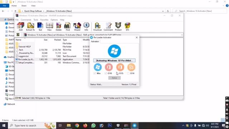Open the WinRAR Tools menu

36,20
